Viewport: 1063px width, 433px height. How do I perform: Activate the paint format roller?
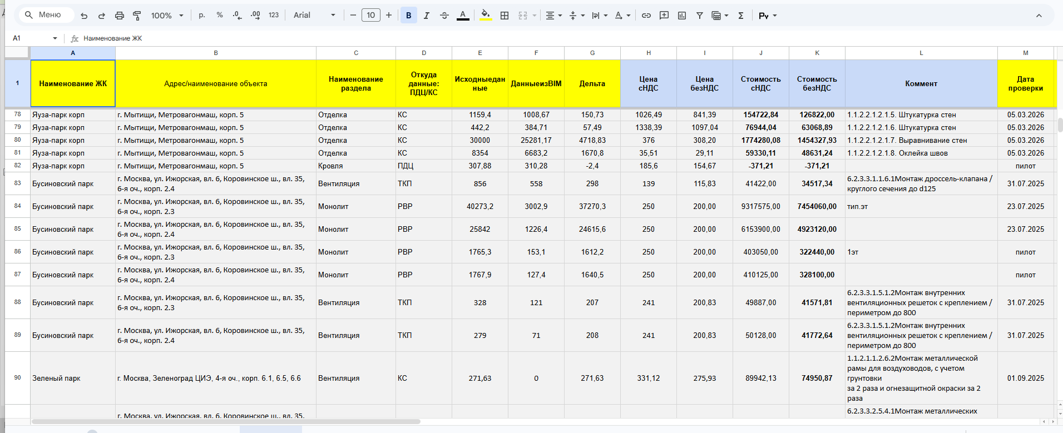(137, 16)
